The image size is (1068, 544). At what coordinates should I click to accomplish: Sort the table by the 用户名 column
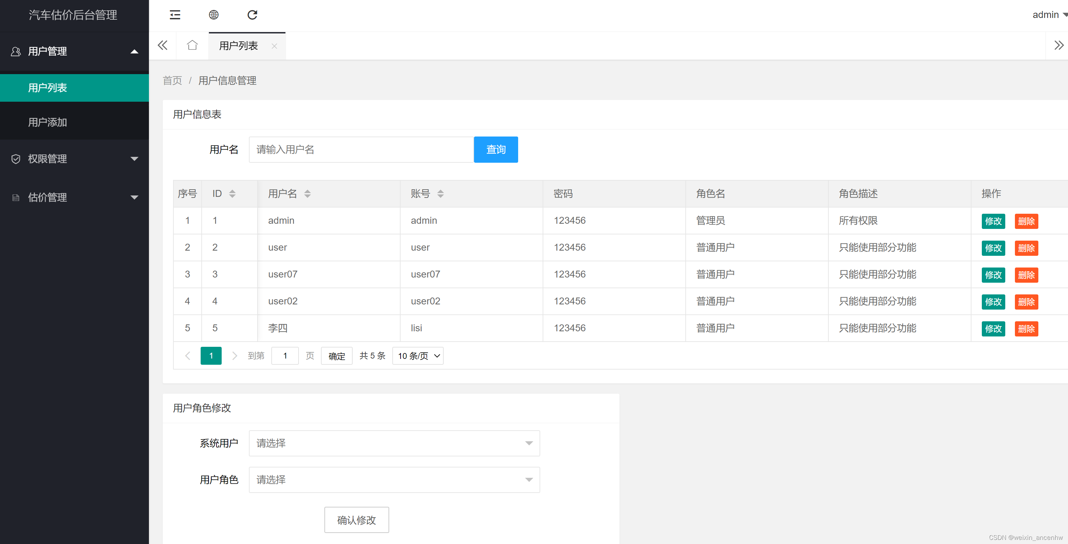[307, 194]
